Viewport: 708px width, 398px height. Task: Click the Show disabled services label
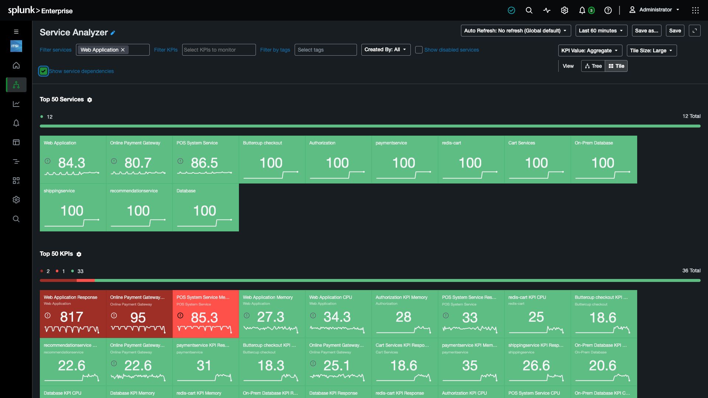[x=451, y=50]
